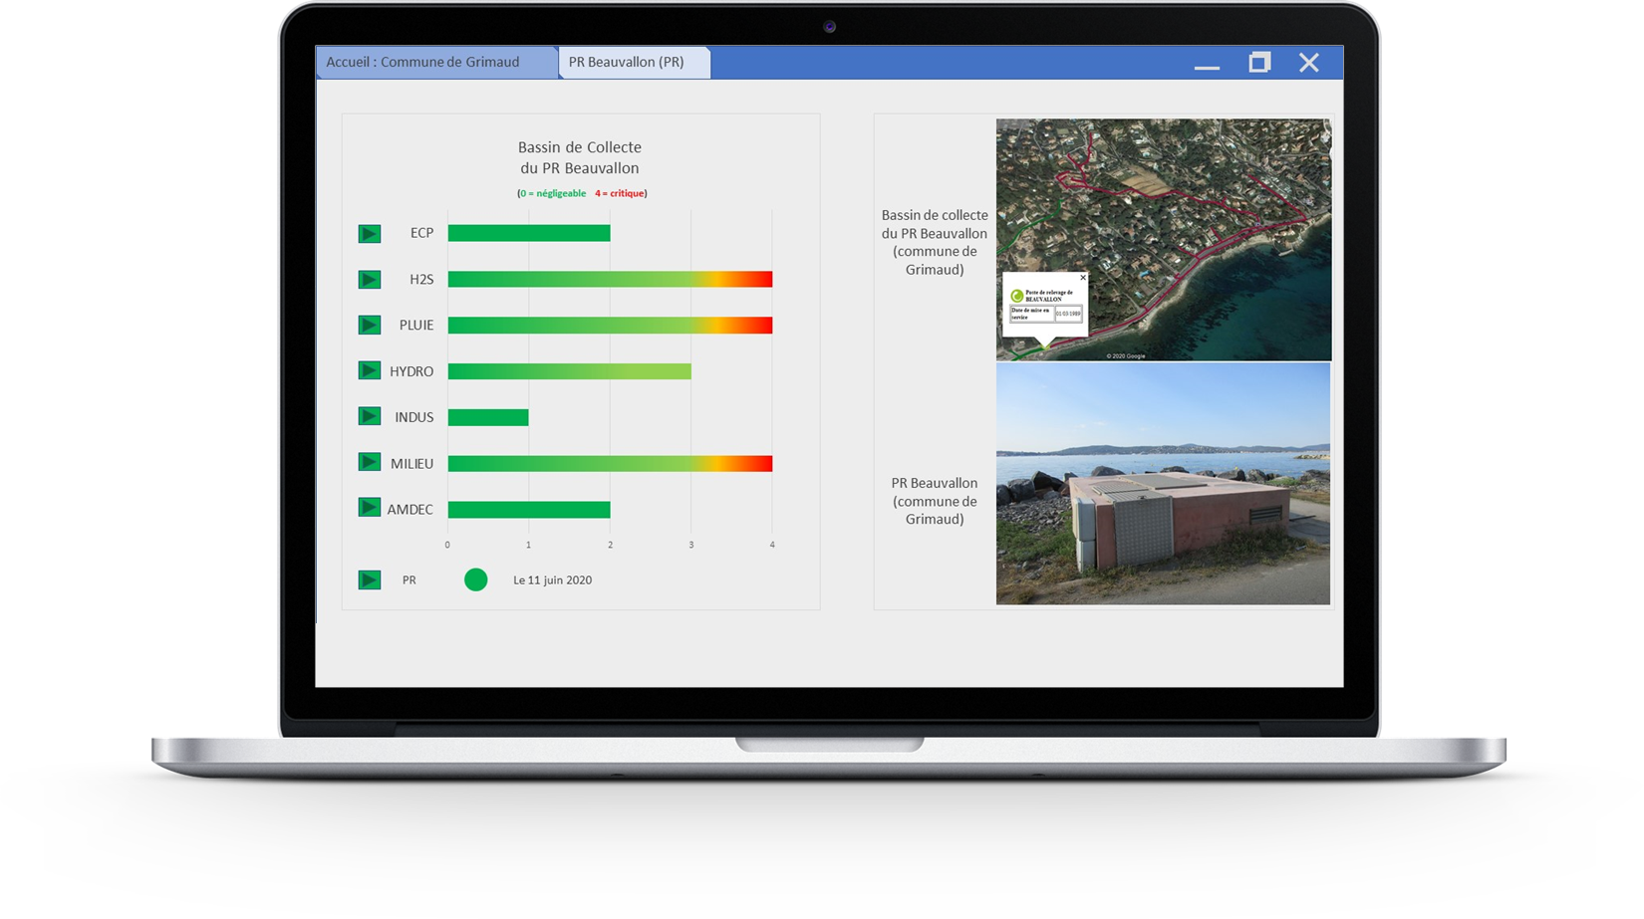Open the PR Beauvallon station photo

tap(1163, 484)
